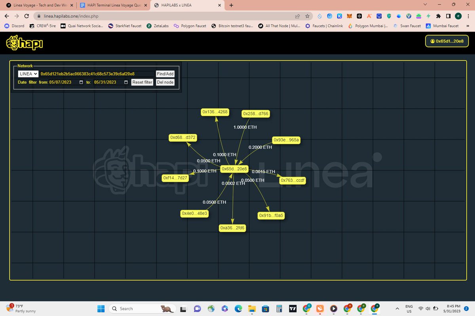Click the HAPI logo in the header

point(24,43)
